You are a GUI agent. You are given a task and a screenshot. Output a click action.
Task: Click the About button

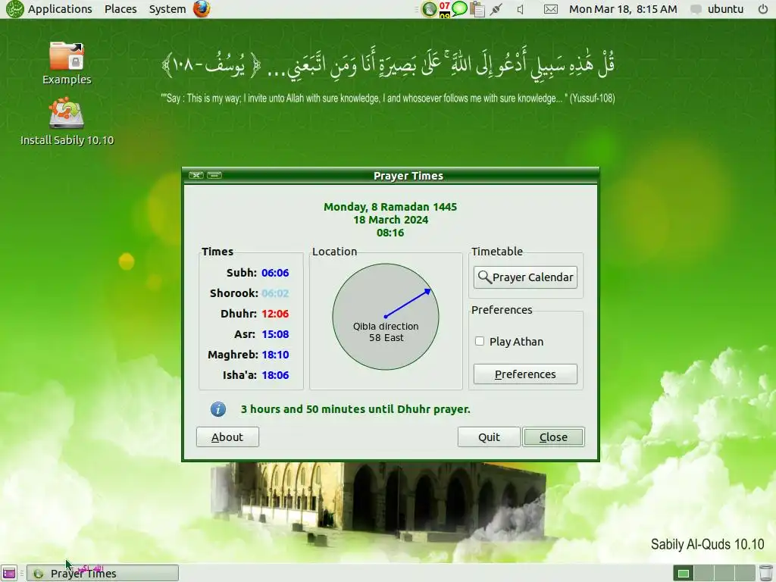pos(227,437)
